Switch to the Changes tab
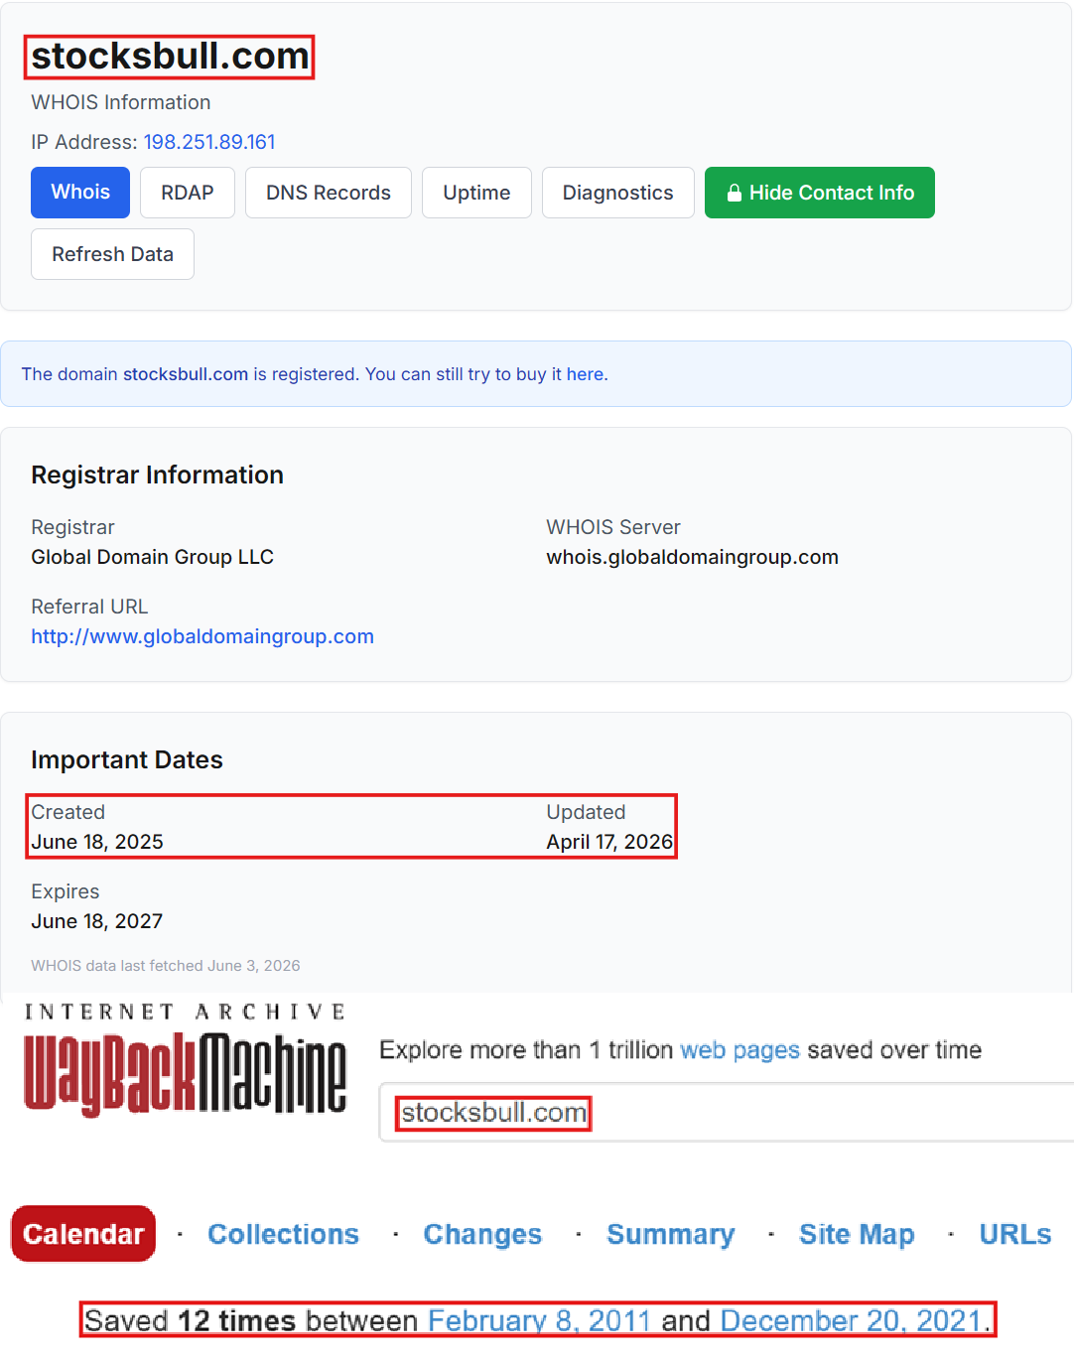 coord(482,1234)
